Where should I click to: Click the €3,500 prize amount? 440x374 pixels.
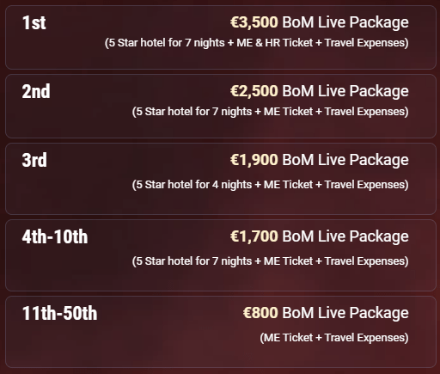coord(254,22)
